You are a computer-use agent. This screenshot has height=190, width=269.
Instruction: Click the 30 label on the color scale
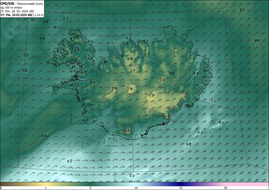point(226,188)
